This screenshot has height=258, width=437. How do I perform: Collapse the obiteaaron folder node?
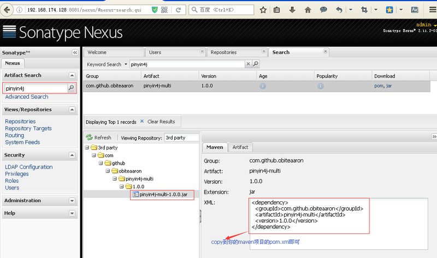point(108,171)
